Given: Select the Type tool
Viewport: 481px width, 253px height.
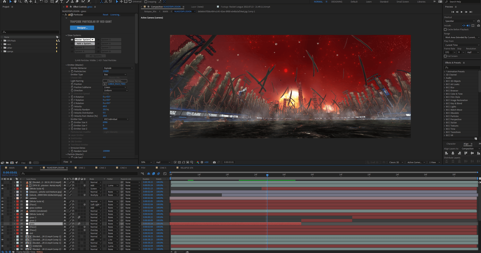Looking at the screenshot, I should click(62, 2).
